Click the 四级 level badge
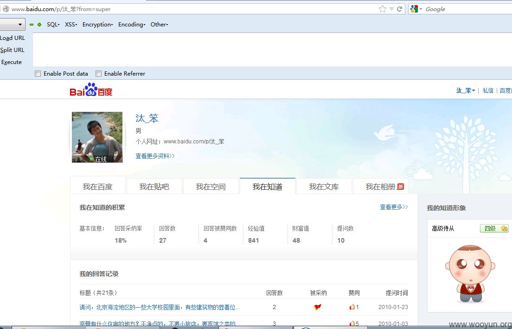512x329 pixels. click(494, 228)
